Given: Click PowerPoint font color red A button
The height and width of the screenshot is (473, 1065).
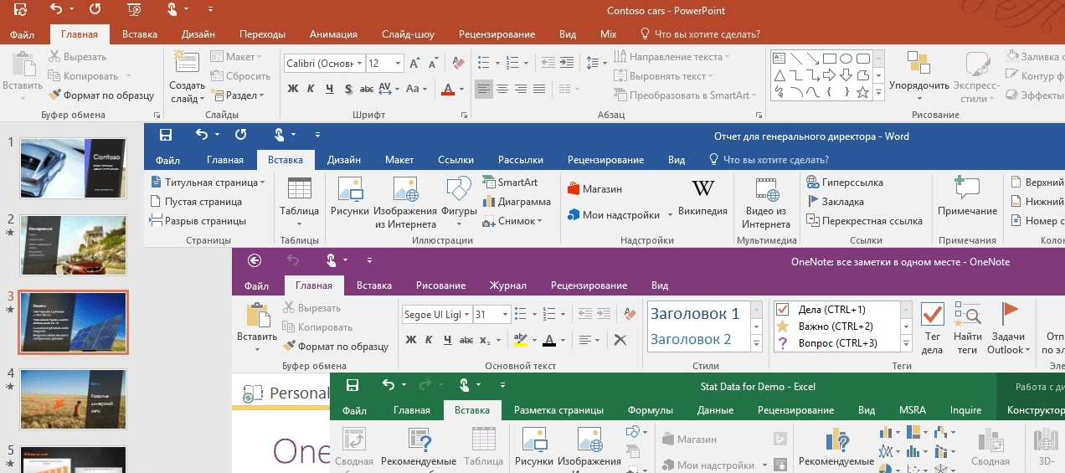Looking at the screenshot, I should pyautogui.click(x=448, y=89).
